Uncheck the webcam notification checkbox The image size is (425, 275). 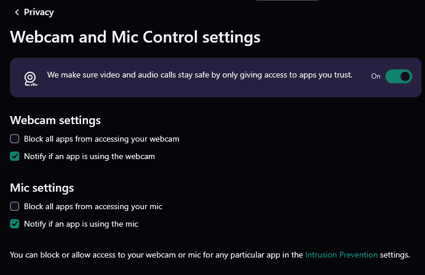click(x=15, y=156)
